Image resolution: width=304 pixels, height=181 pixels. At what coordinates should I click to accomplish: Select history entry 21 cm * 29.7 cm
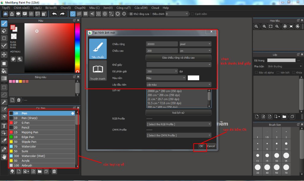[x=163, y=99]
